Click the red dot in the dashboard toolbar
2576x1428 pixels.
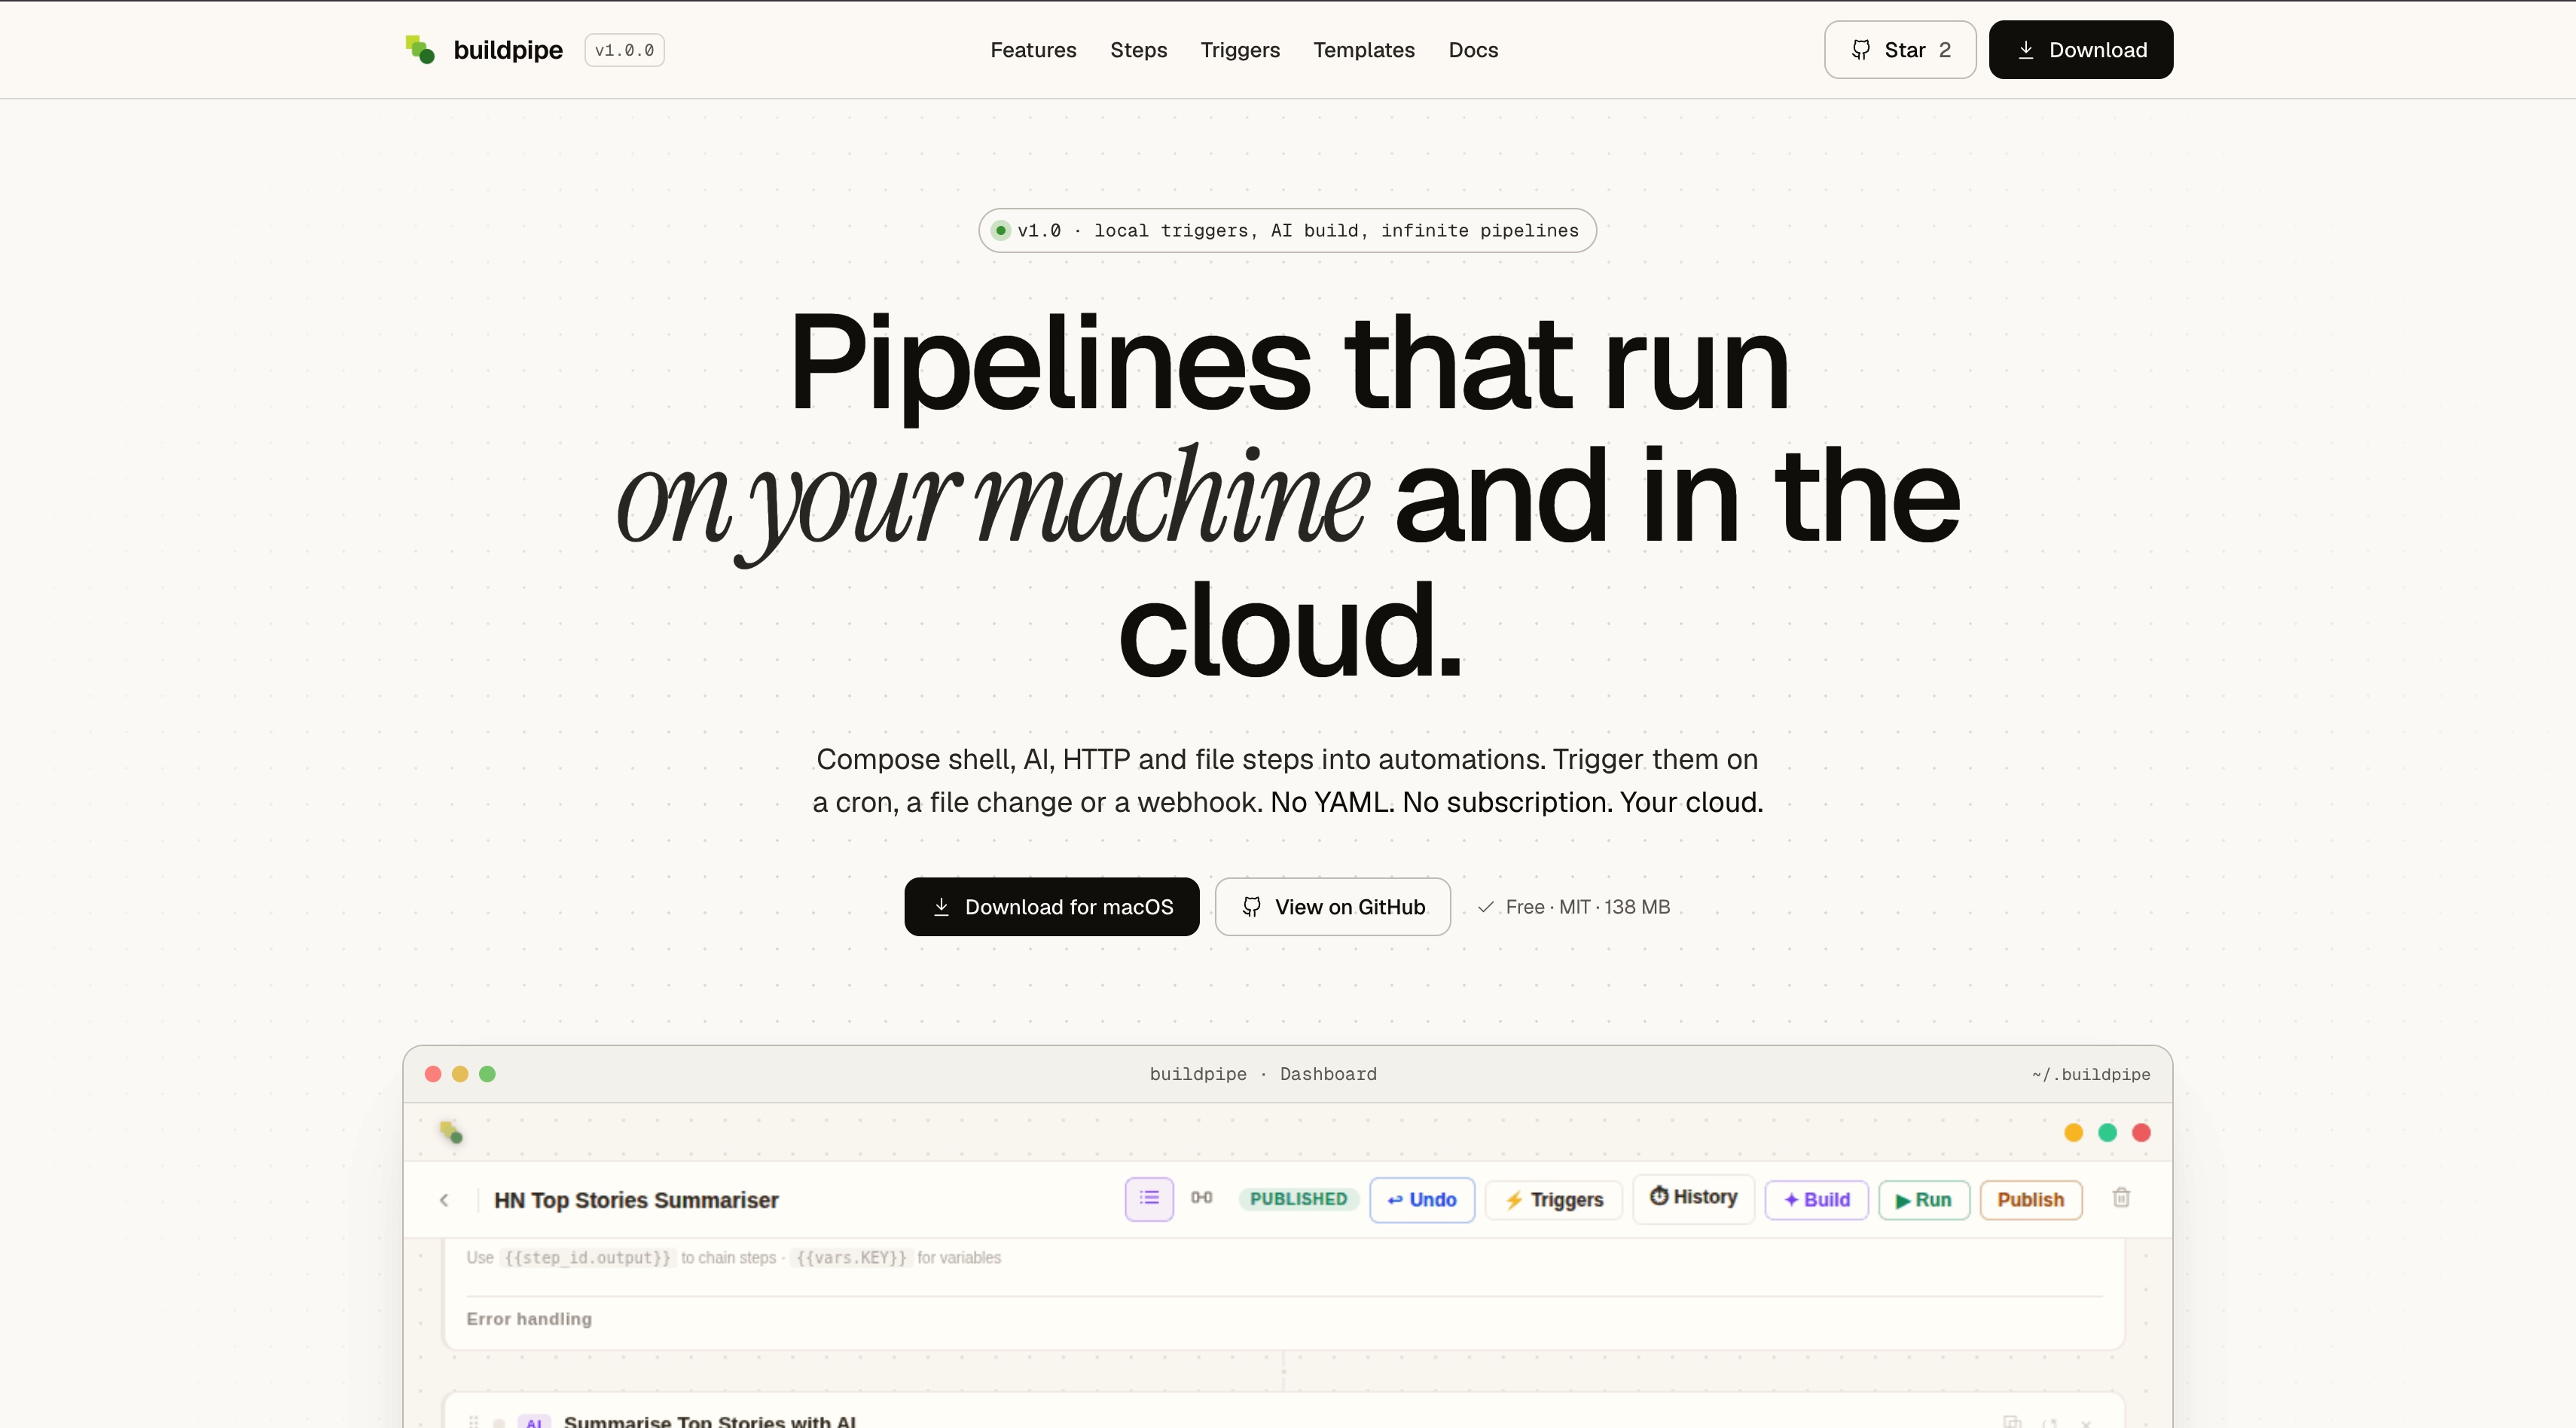(x=2142, y=1132)
